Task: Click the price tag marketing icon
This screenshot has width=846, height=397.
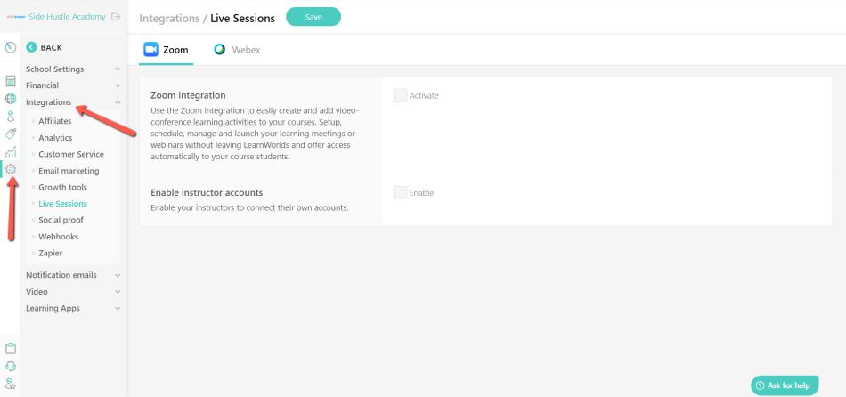Action: (x=11, y=134)
